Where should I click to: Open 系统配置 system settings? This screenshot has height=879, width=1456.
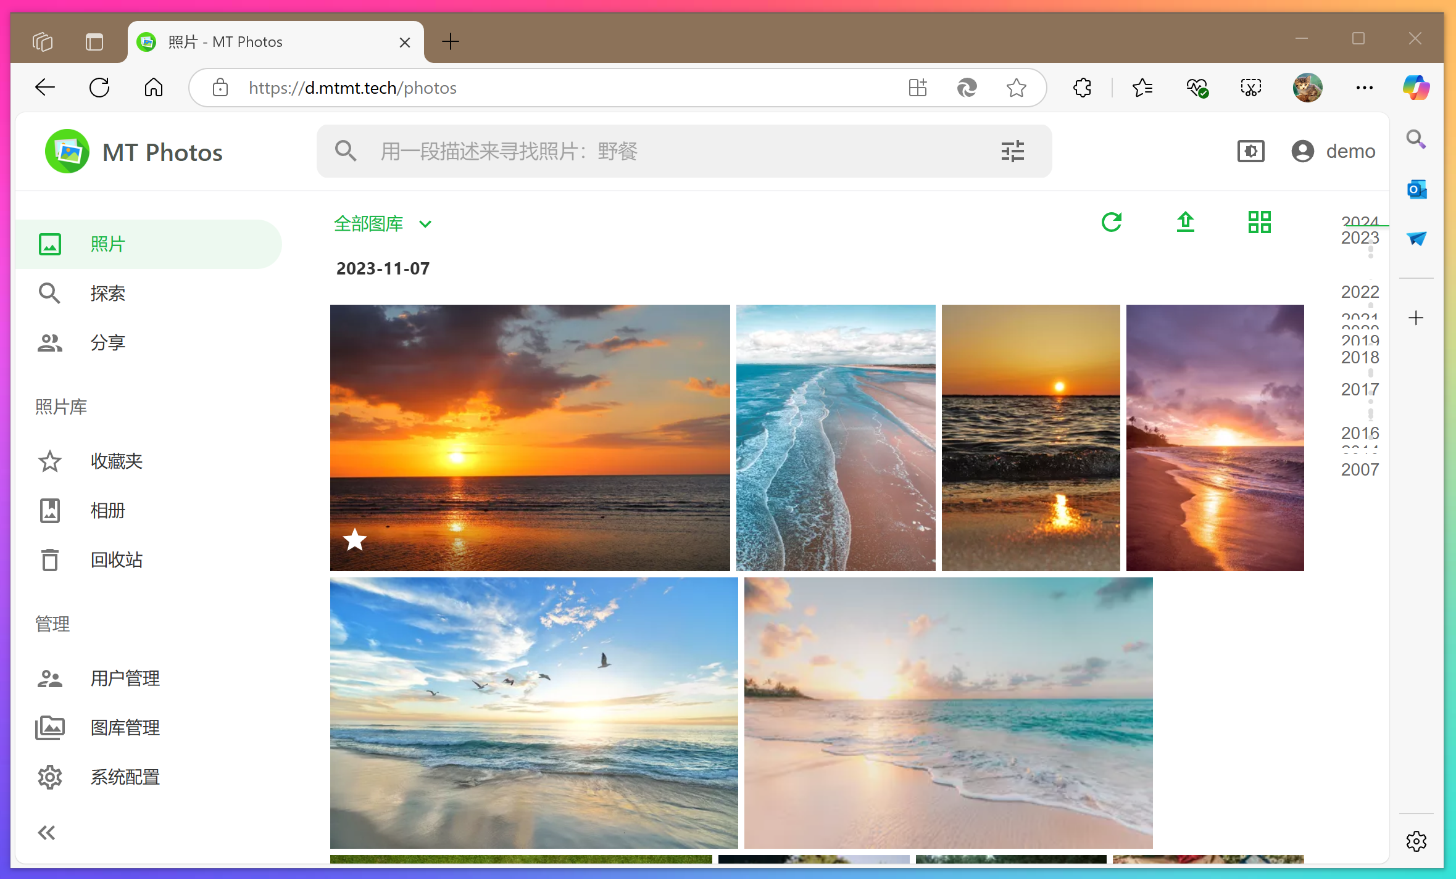coord(125,777)
